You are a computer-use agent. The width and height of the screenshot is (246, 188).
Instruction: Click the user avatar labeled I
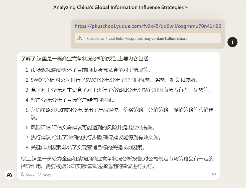(x=232, y=42)
